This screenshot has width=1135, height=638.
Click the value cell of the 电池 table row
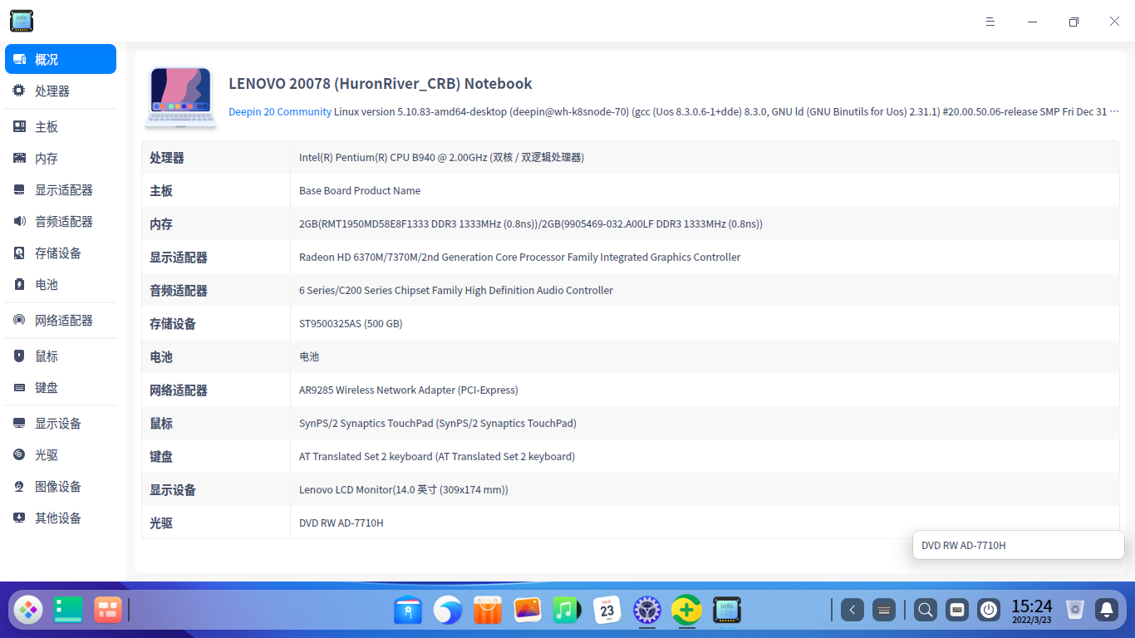point(705,356)
